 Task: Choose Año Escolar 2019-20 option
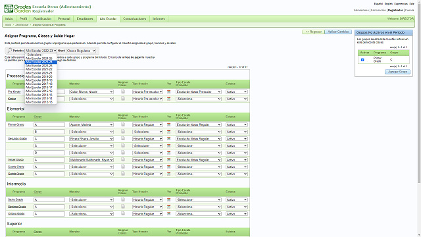(41, 76)
